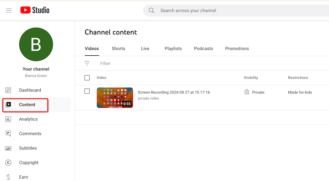Tick the select-all videos checkbox
This screenshot has height=181, width=329.
[x=87, y=78]
